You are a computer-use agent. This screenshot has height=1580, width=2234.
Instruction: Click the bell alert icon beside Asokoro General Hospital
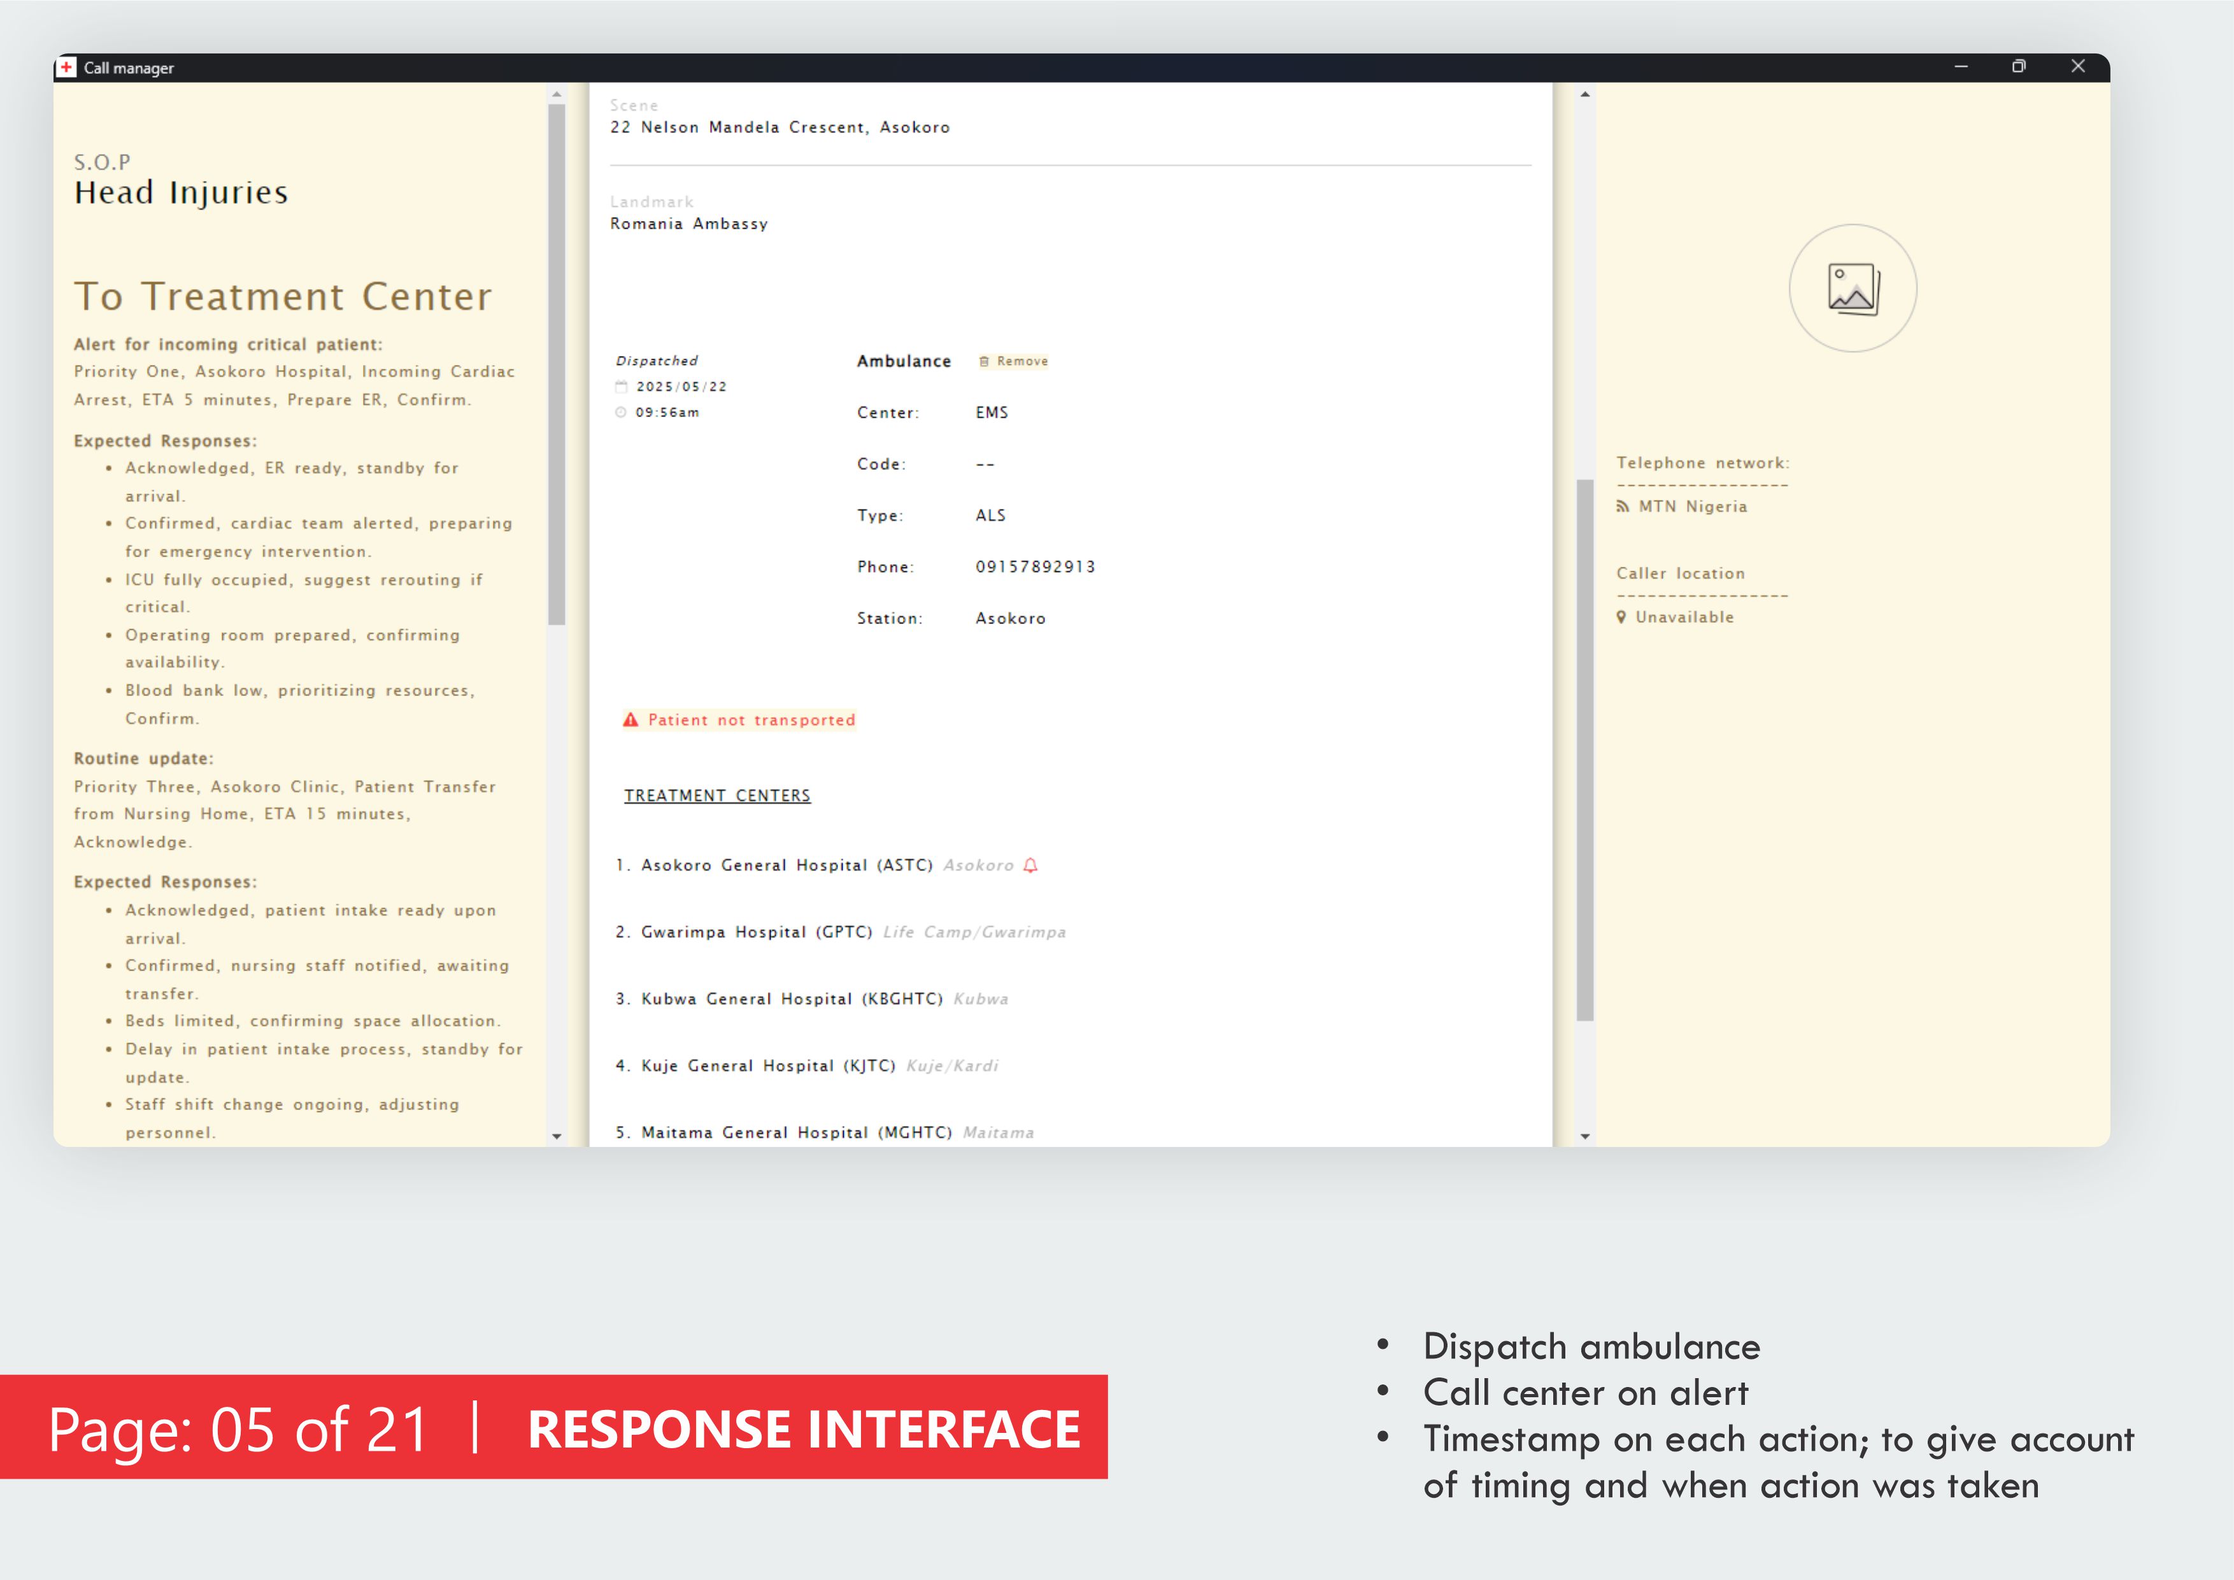[x=1030, y=865]
